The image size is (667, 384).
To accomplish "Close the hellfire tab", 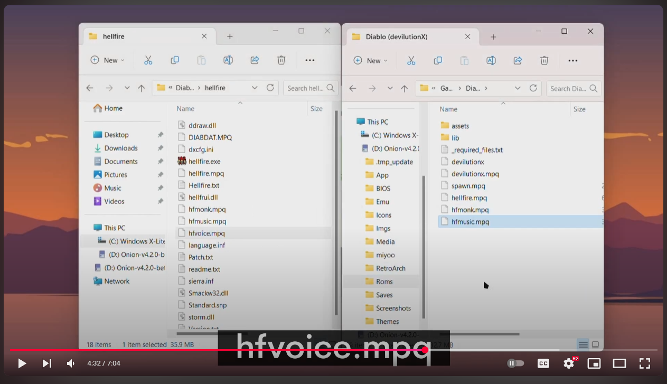I will (204, 36).
